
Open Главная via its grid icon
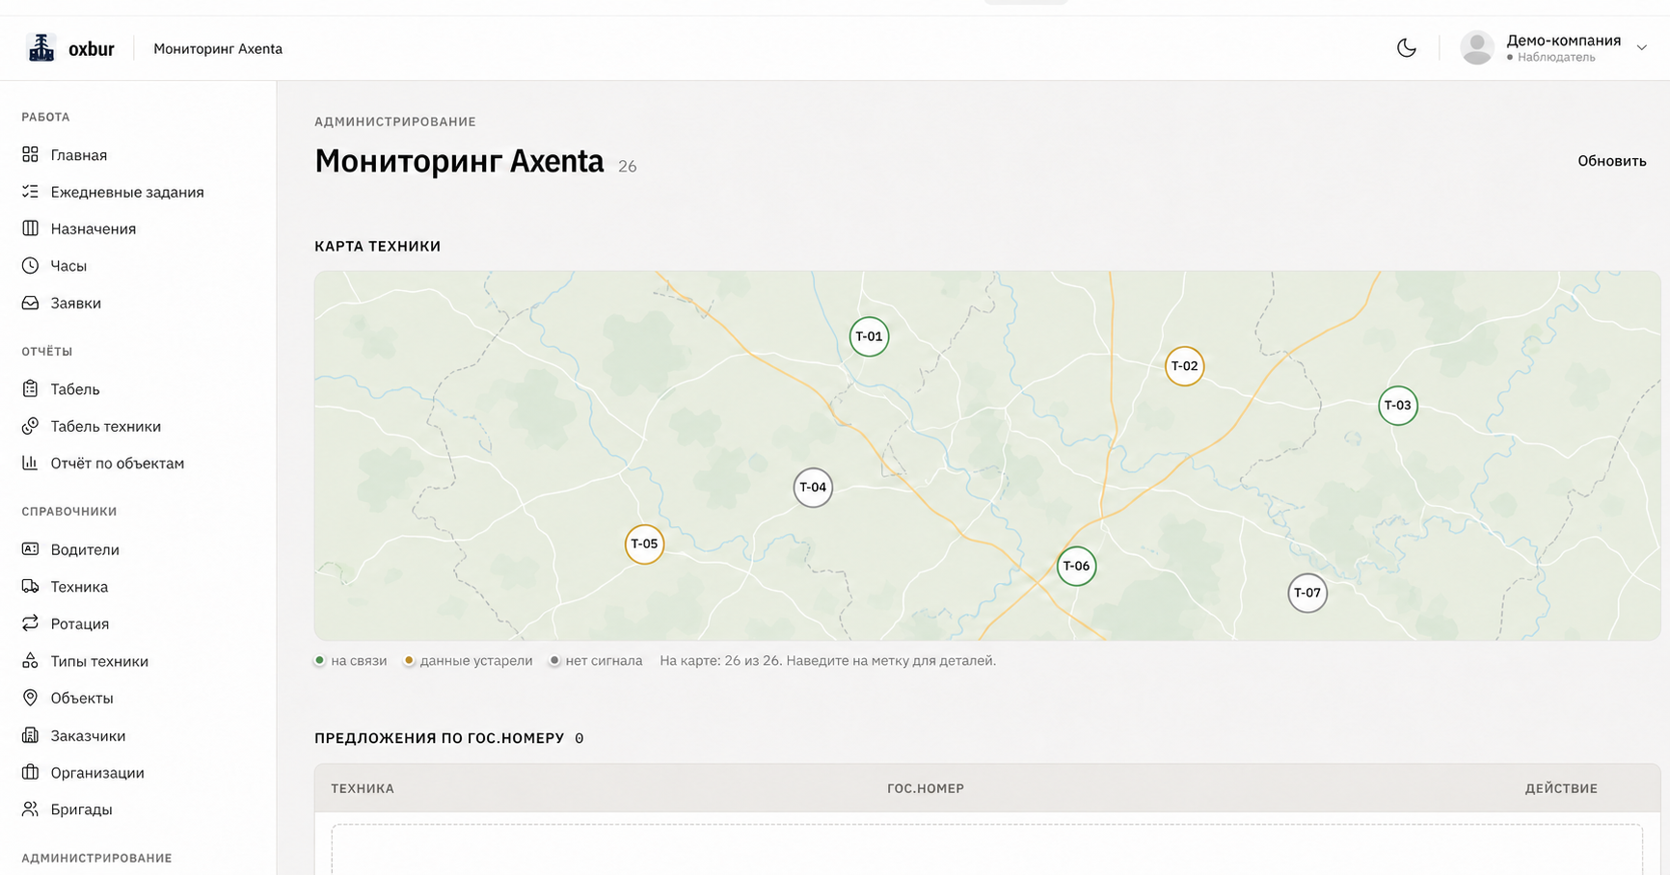coord(31,154)
